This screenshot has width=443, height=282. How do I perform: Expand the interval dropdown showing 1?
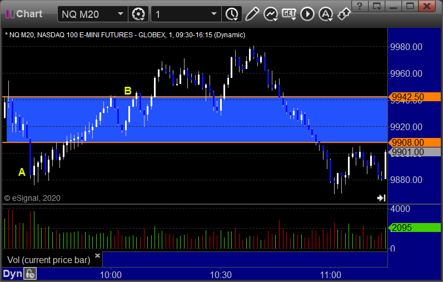tap(214, 14)
